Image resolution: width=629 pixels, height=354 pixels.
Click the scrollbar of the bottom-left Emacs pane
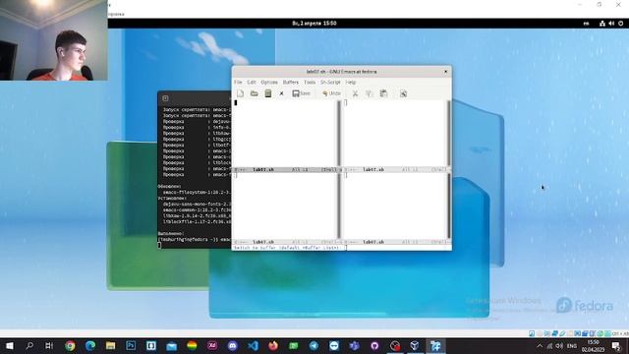pyautogui.click(x=339, y=206)
